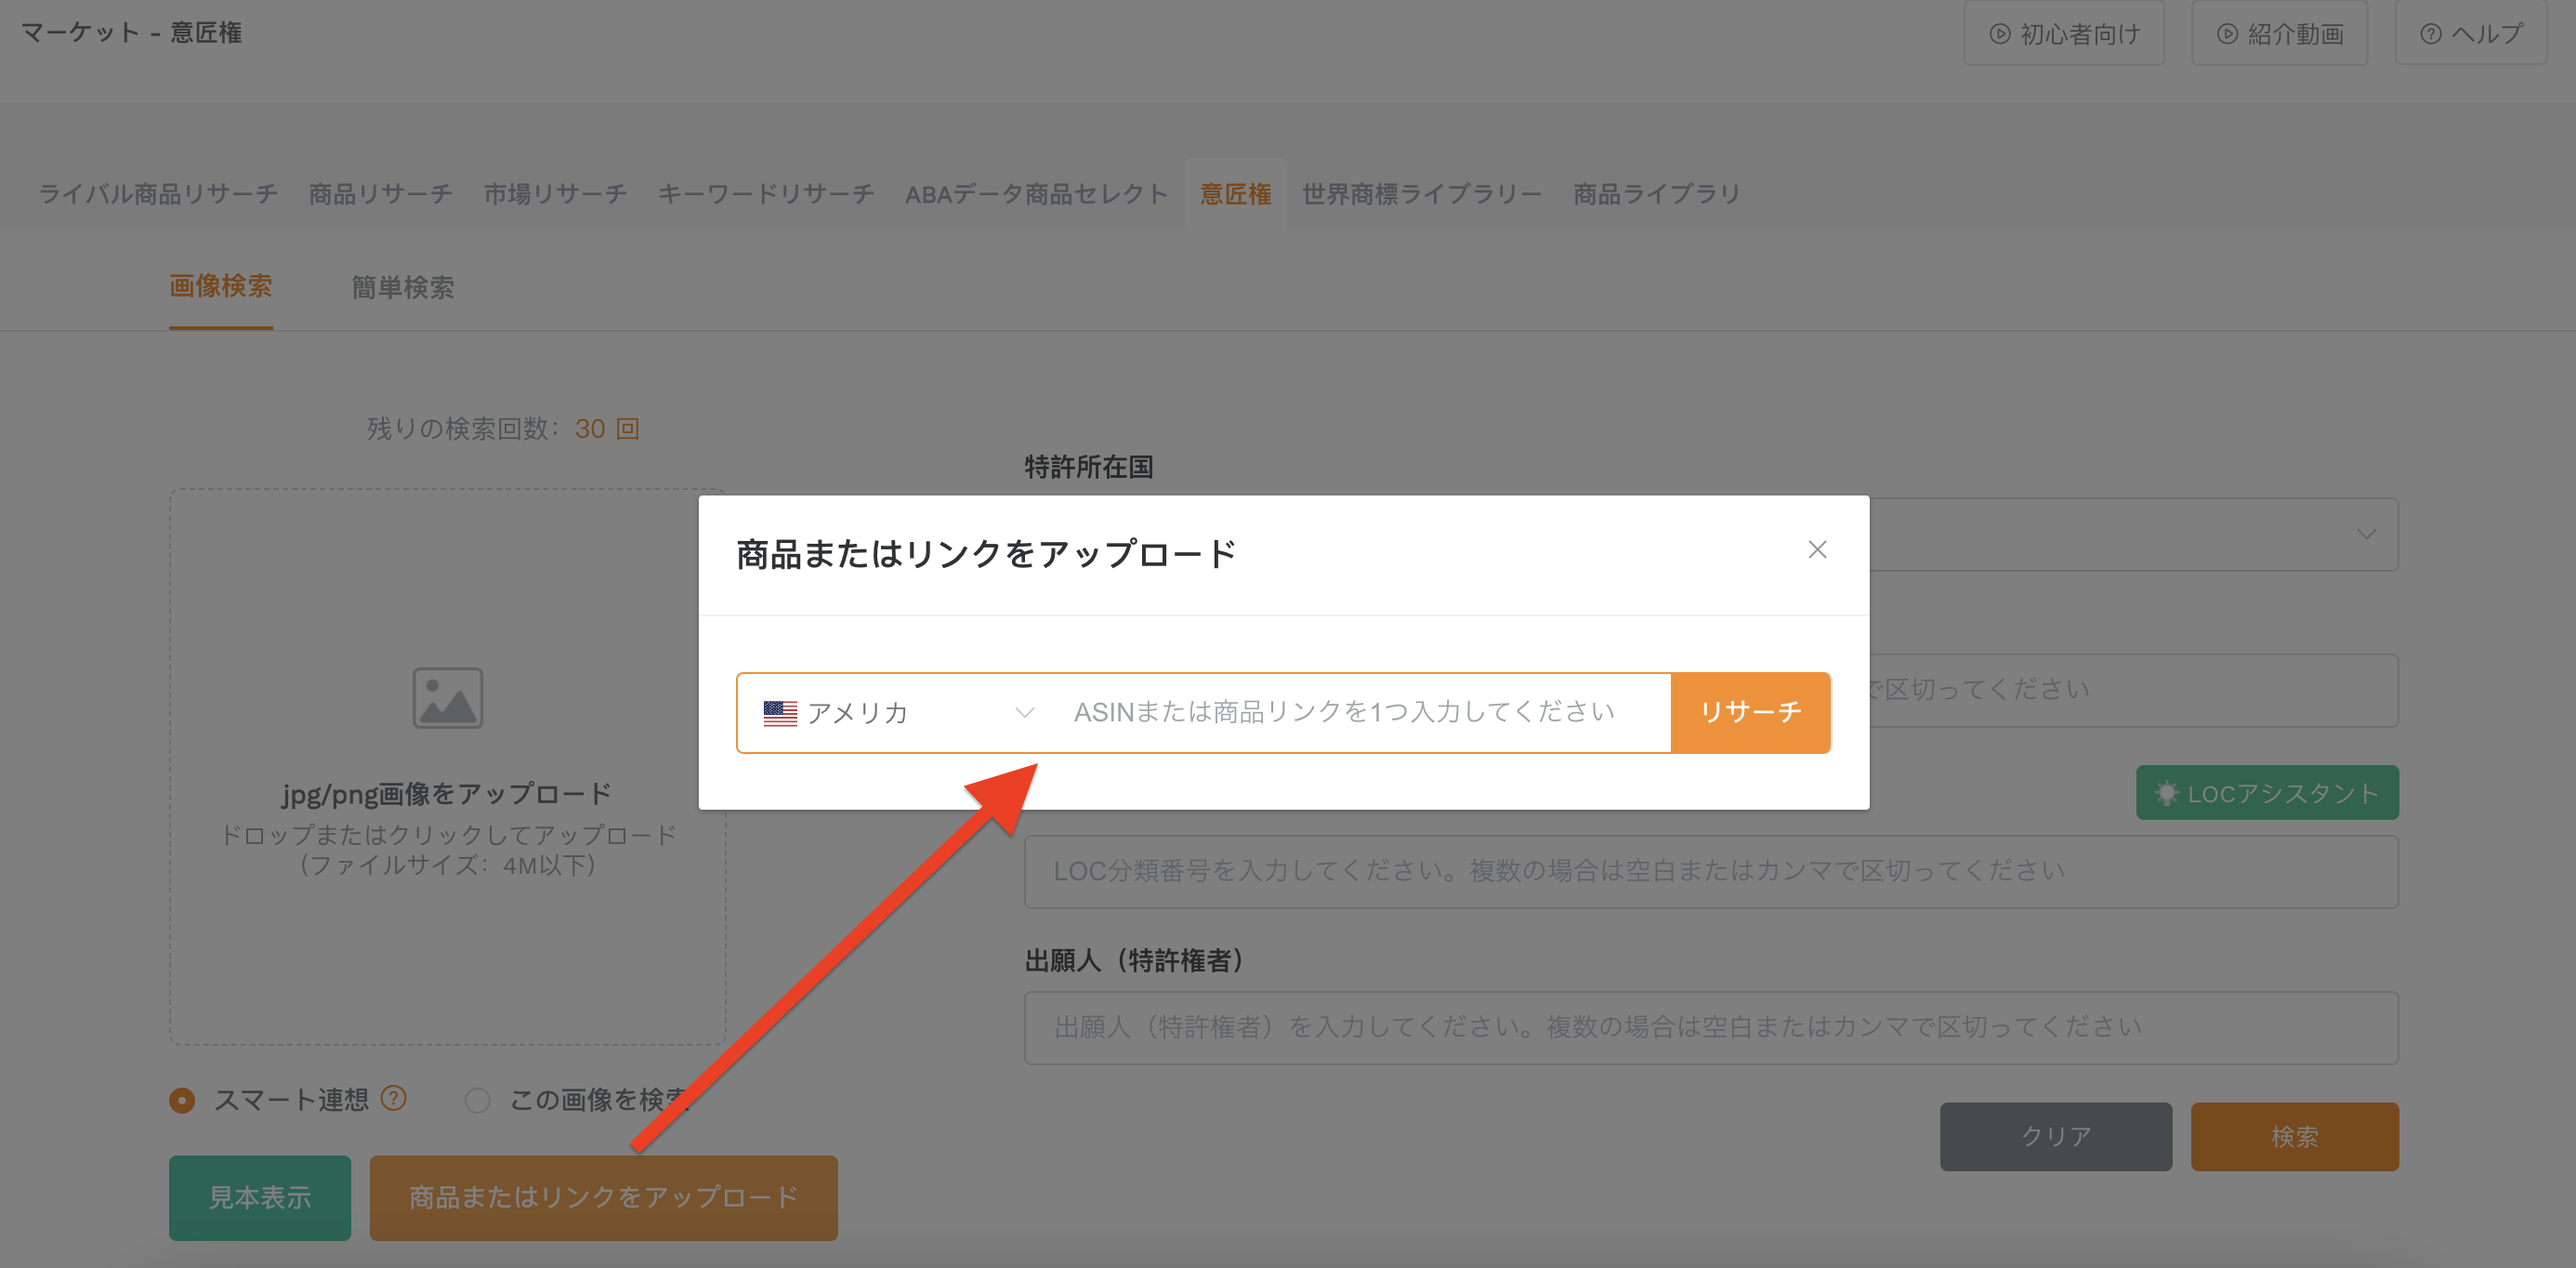
Task: Open the 初心者向け guide
Action: click(x=2063, y=34)
